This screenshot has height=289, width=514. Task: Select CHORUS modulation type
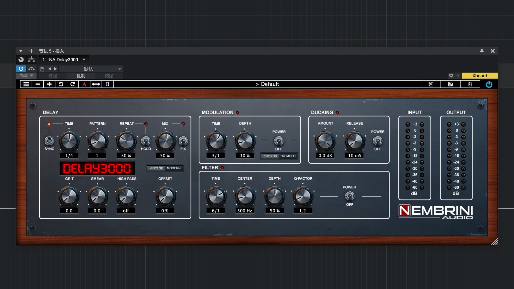(x=270, y=156)
